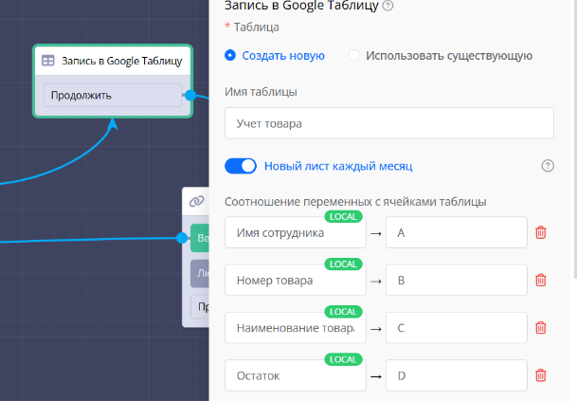This screenshot has height=401, width=577.
Task: Delete the Имя сотрудника variable row
Action: [x=541, y=232]
